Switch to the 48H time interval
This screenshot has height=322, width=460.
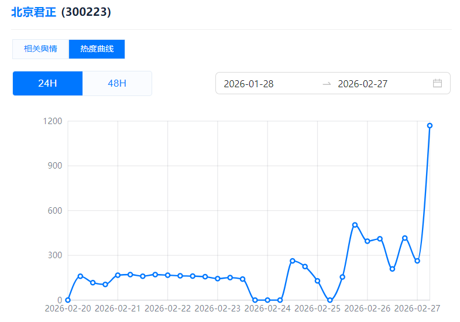pyautogui.click(x=117, y=83)
